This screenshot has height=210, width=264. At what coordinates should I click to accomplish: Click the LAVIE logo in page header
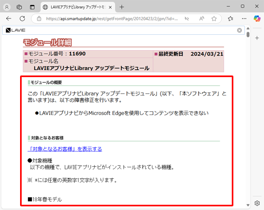tap(15, 30)
